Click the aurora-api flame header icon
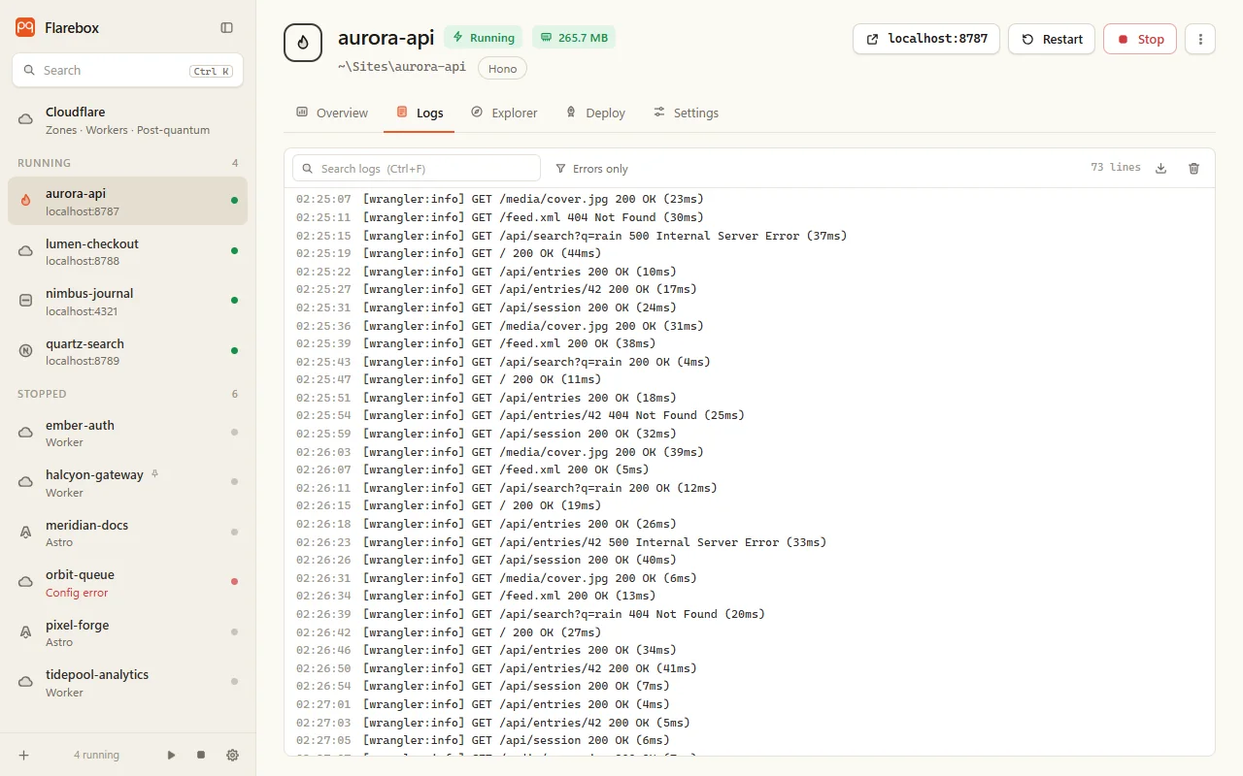The height and width of the screenshot is (776, 1243). [x=303, y=43]
